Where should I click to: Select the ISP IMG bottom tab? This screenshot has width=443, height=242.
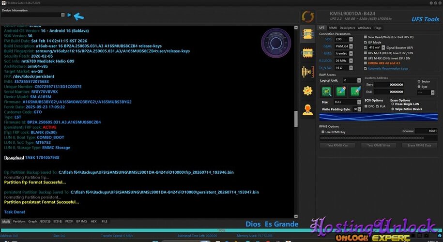point(81,222)
